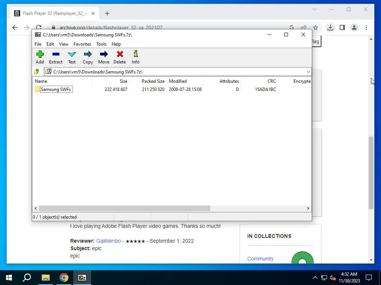This screenshot has width=381, height=285.
Task: Expand the address path dropdown
Action: pos(308,72)
